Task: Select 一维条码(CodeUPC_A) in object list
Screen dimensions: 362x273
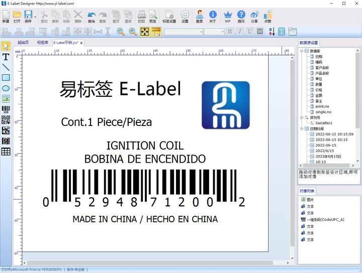Action: (x=323, y=219)
